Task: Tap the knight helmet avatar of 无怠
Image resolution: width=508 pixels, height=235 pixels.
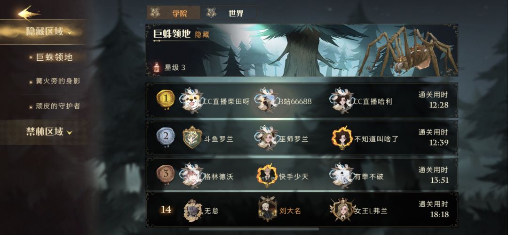Action: pyautogui.click(x=192, y=211)
